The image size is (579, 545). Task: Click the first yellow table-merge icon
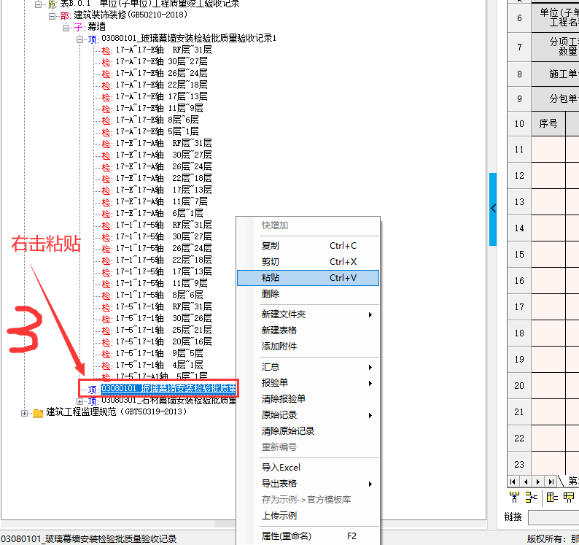click(x=514, y=498)
